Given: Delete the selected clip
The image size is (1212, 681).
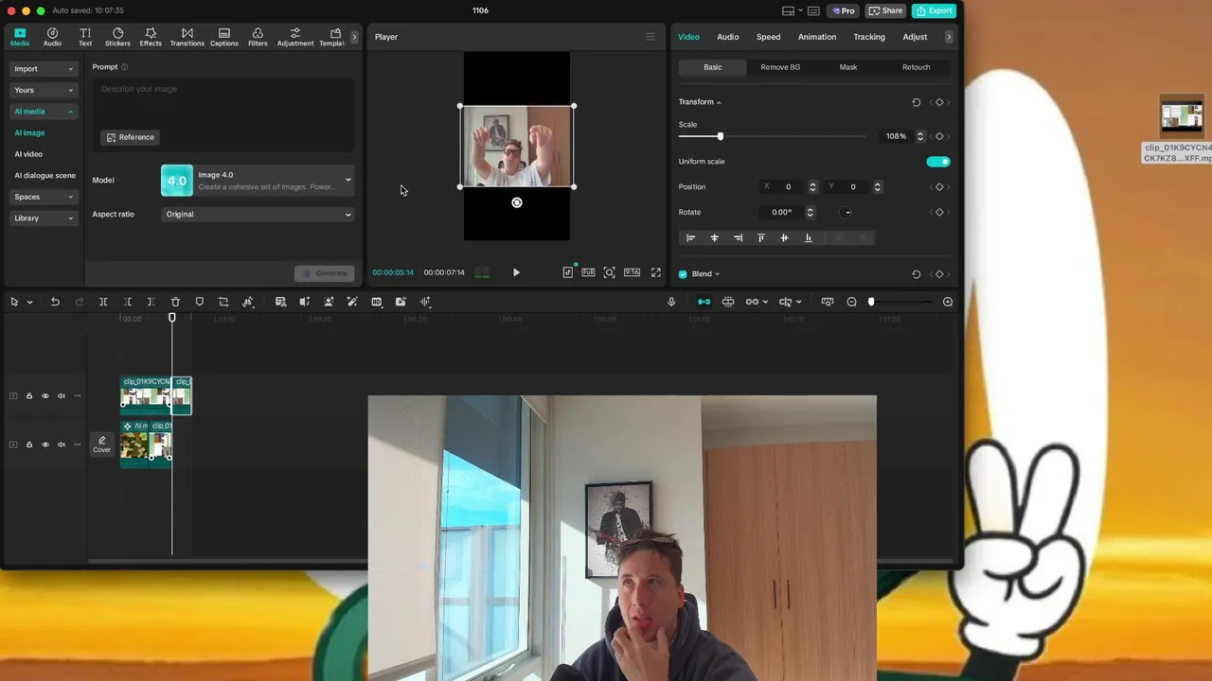Looking at the screenshot, I should pos(175,302).
